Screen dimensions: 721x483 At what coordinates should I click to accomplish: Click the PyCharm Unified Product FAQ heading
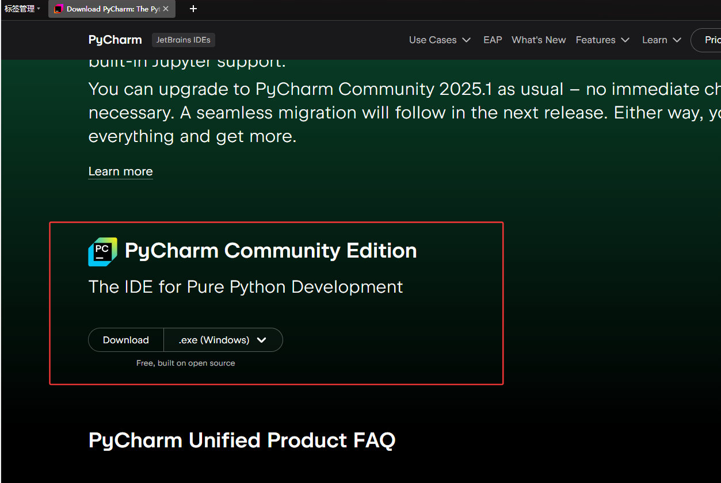coord(242,440)
